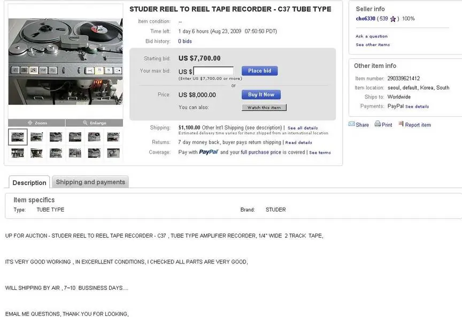Open seller cho6330 profile link
This screenshot has width=462, height=317.
tap(365, 19)
